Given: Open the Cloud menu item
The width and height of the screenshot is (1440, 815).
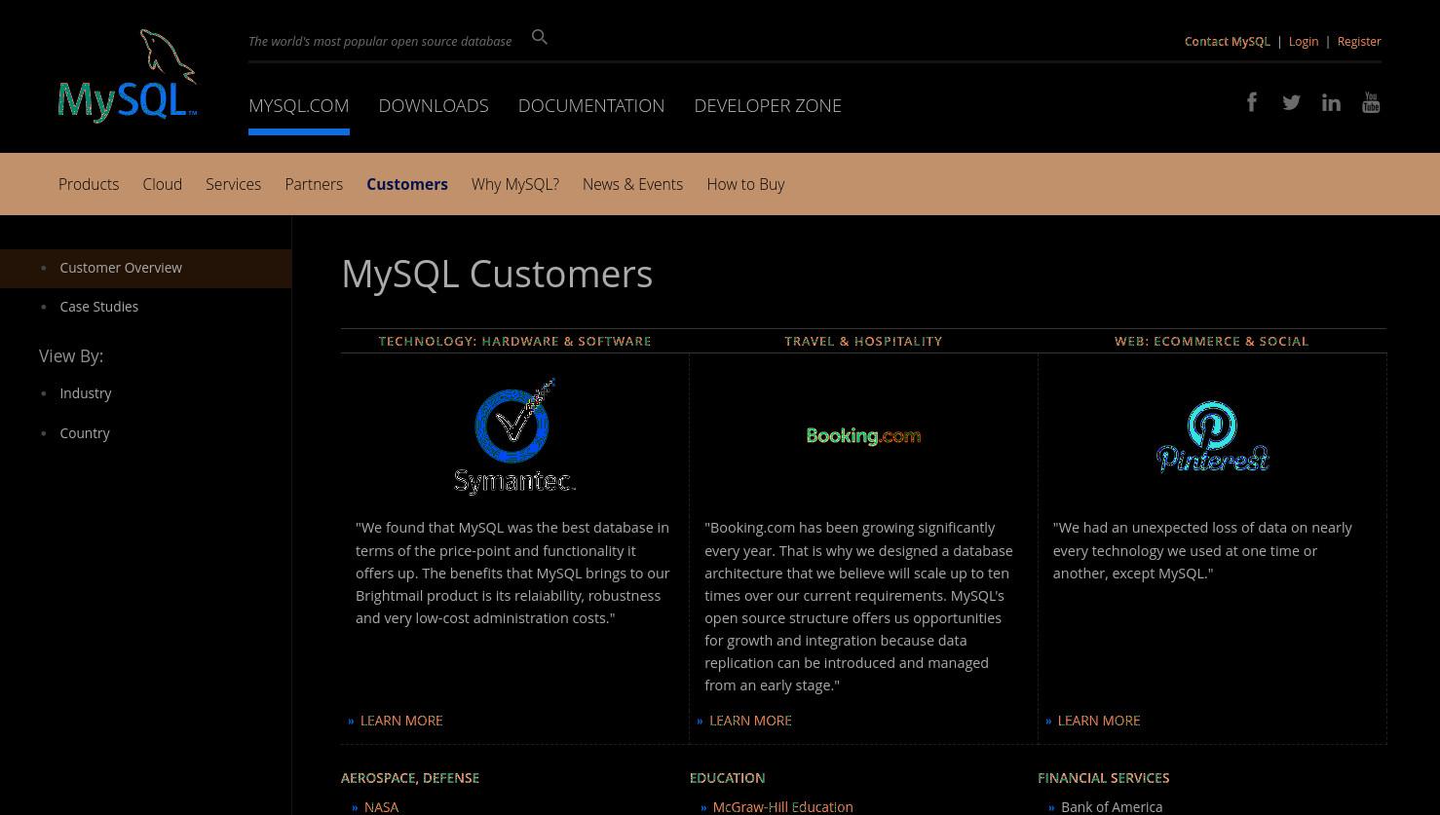Looking at the screenshot, I should pyautogui.click(x=162, y=184).
